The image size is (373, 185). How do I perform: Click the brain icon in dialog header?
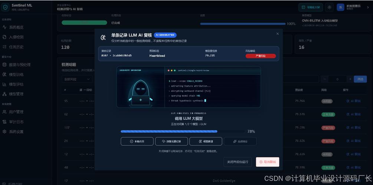103,37
